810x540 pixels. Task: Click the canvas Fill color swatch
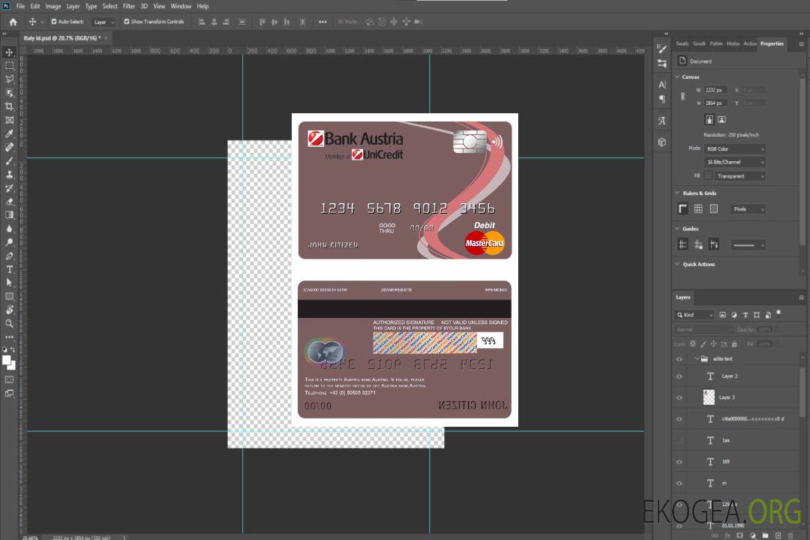(708, 175)
